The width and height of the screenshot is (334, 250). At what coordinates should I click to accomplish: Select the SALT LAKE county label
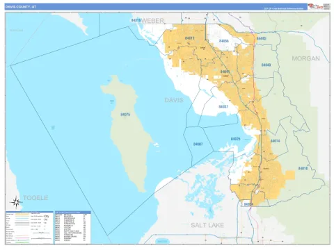(x=207, y=225)
